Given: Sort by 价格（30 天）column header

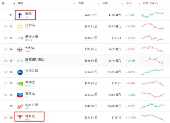Looking at the screenshot, I should (151, 3).
